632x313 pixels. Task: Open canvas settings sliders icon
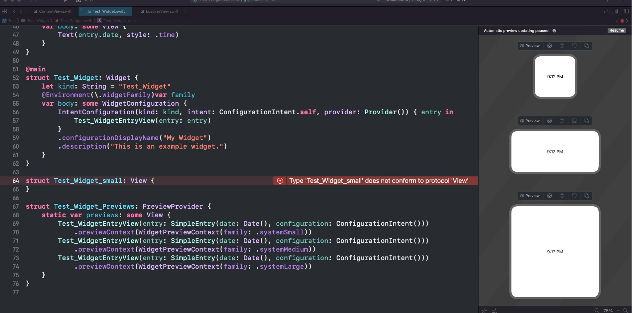494,310
